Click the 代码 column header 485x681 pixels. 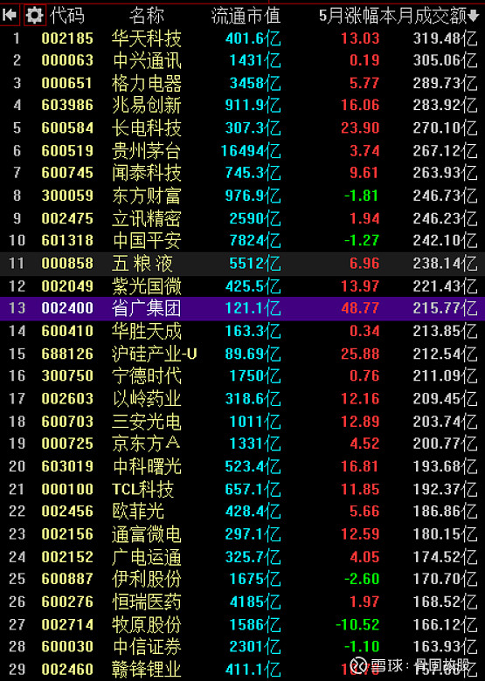pyautogui.click(x=67, y=16)
